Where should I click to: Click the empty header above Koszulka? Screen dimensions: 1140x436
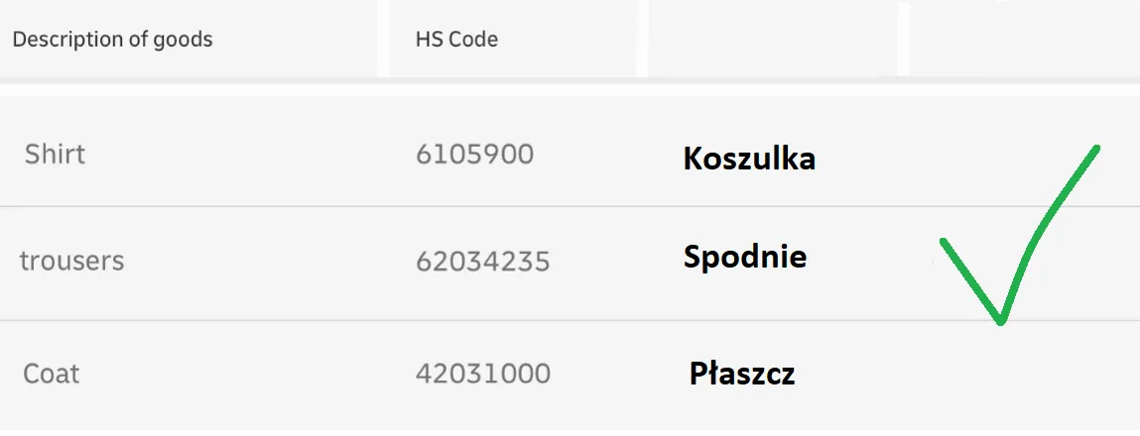pos(772,40)
